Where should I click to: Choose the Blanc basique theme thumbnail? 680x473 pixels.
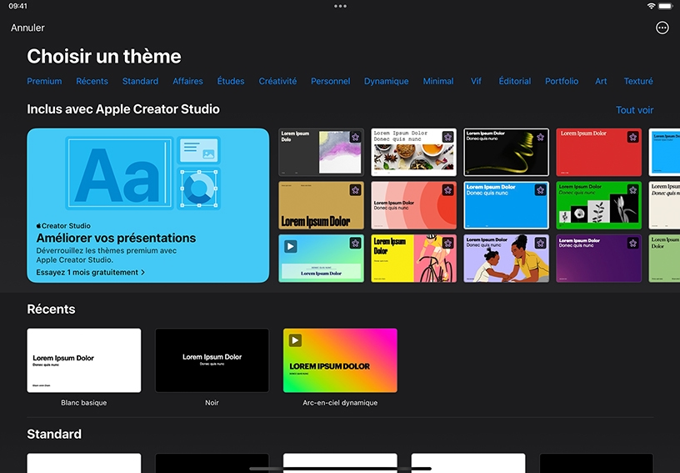click(x=83, y=360)
